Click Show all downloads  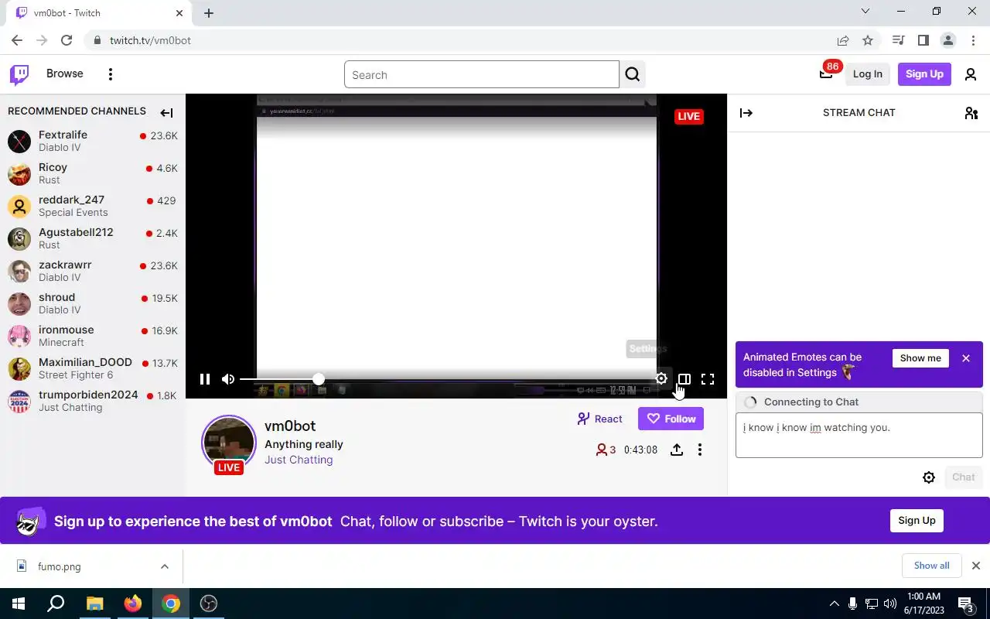click(x=931, y=566)
